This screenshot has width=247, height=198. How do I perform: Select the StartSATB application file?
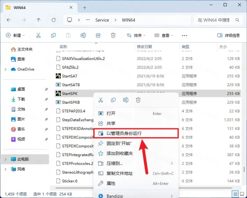[x=148, y=85]
